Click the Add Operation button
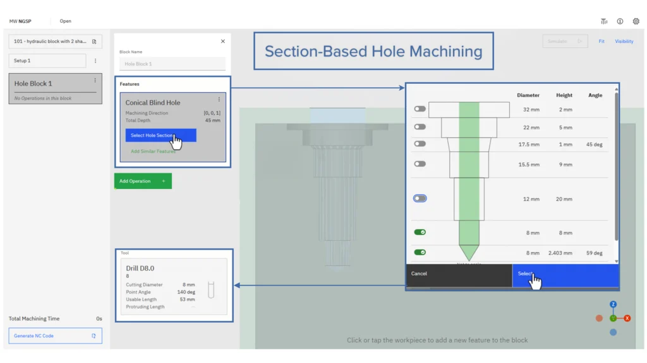Screen dimensions: 647x363 (143, 181)
